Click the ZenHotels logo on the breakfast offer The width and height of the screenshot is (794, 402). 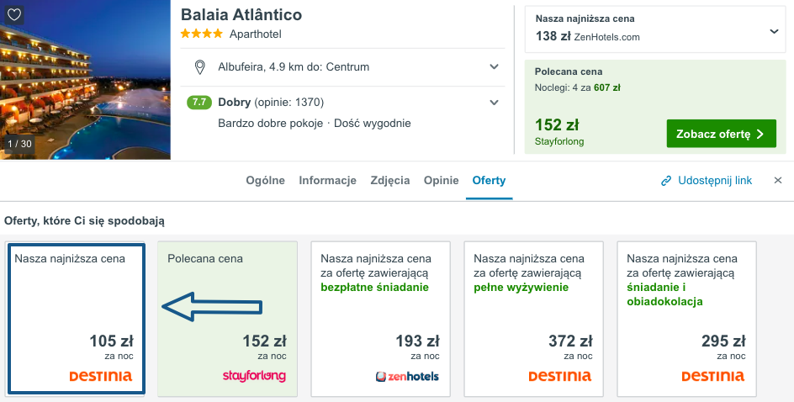coord(407,376)
